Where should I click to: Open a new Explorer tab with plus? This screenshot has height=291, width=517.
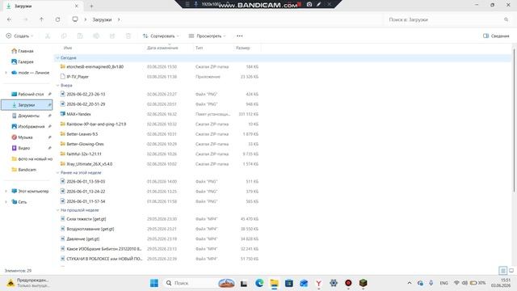tap(91, 6)
